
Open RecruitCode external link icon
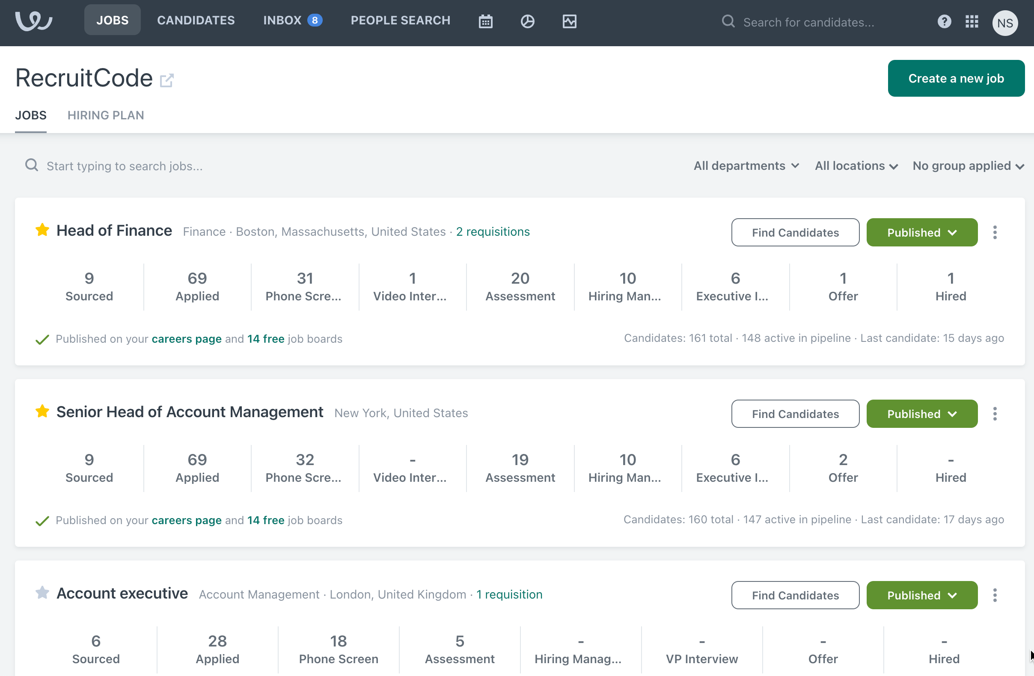166,80
